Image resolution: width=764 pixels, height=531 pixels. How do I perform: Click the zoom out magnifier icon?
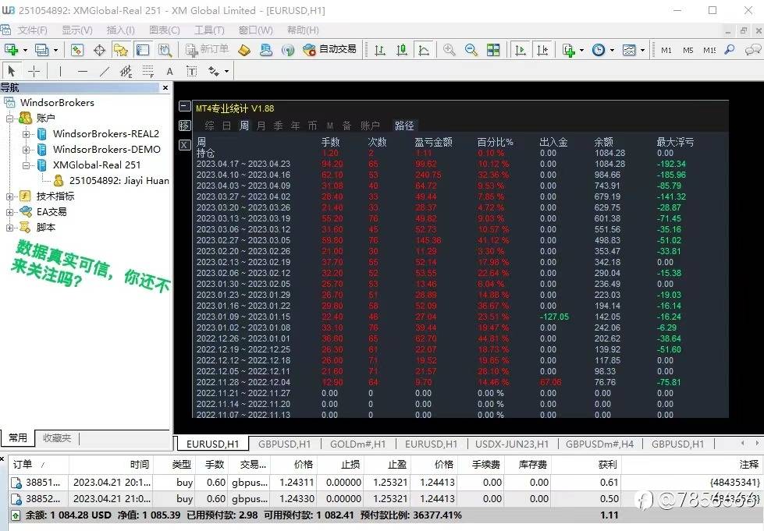[471, 50]
